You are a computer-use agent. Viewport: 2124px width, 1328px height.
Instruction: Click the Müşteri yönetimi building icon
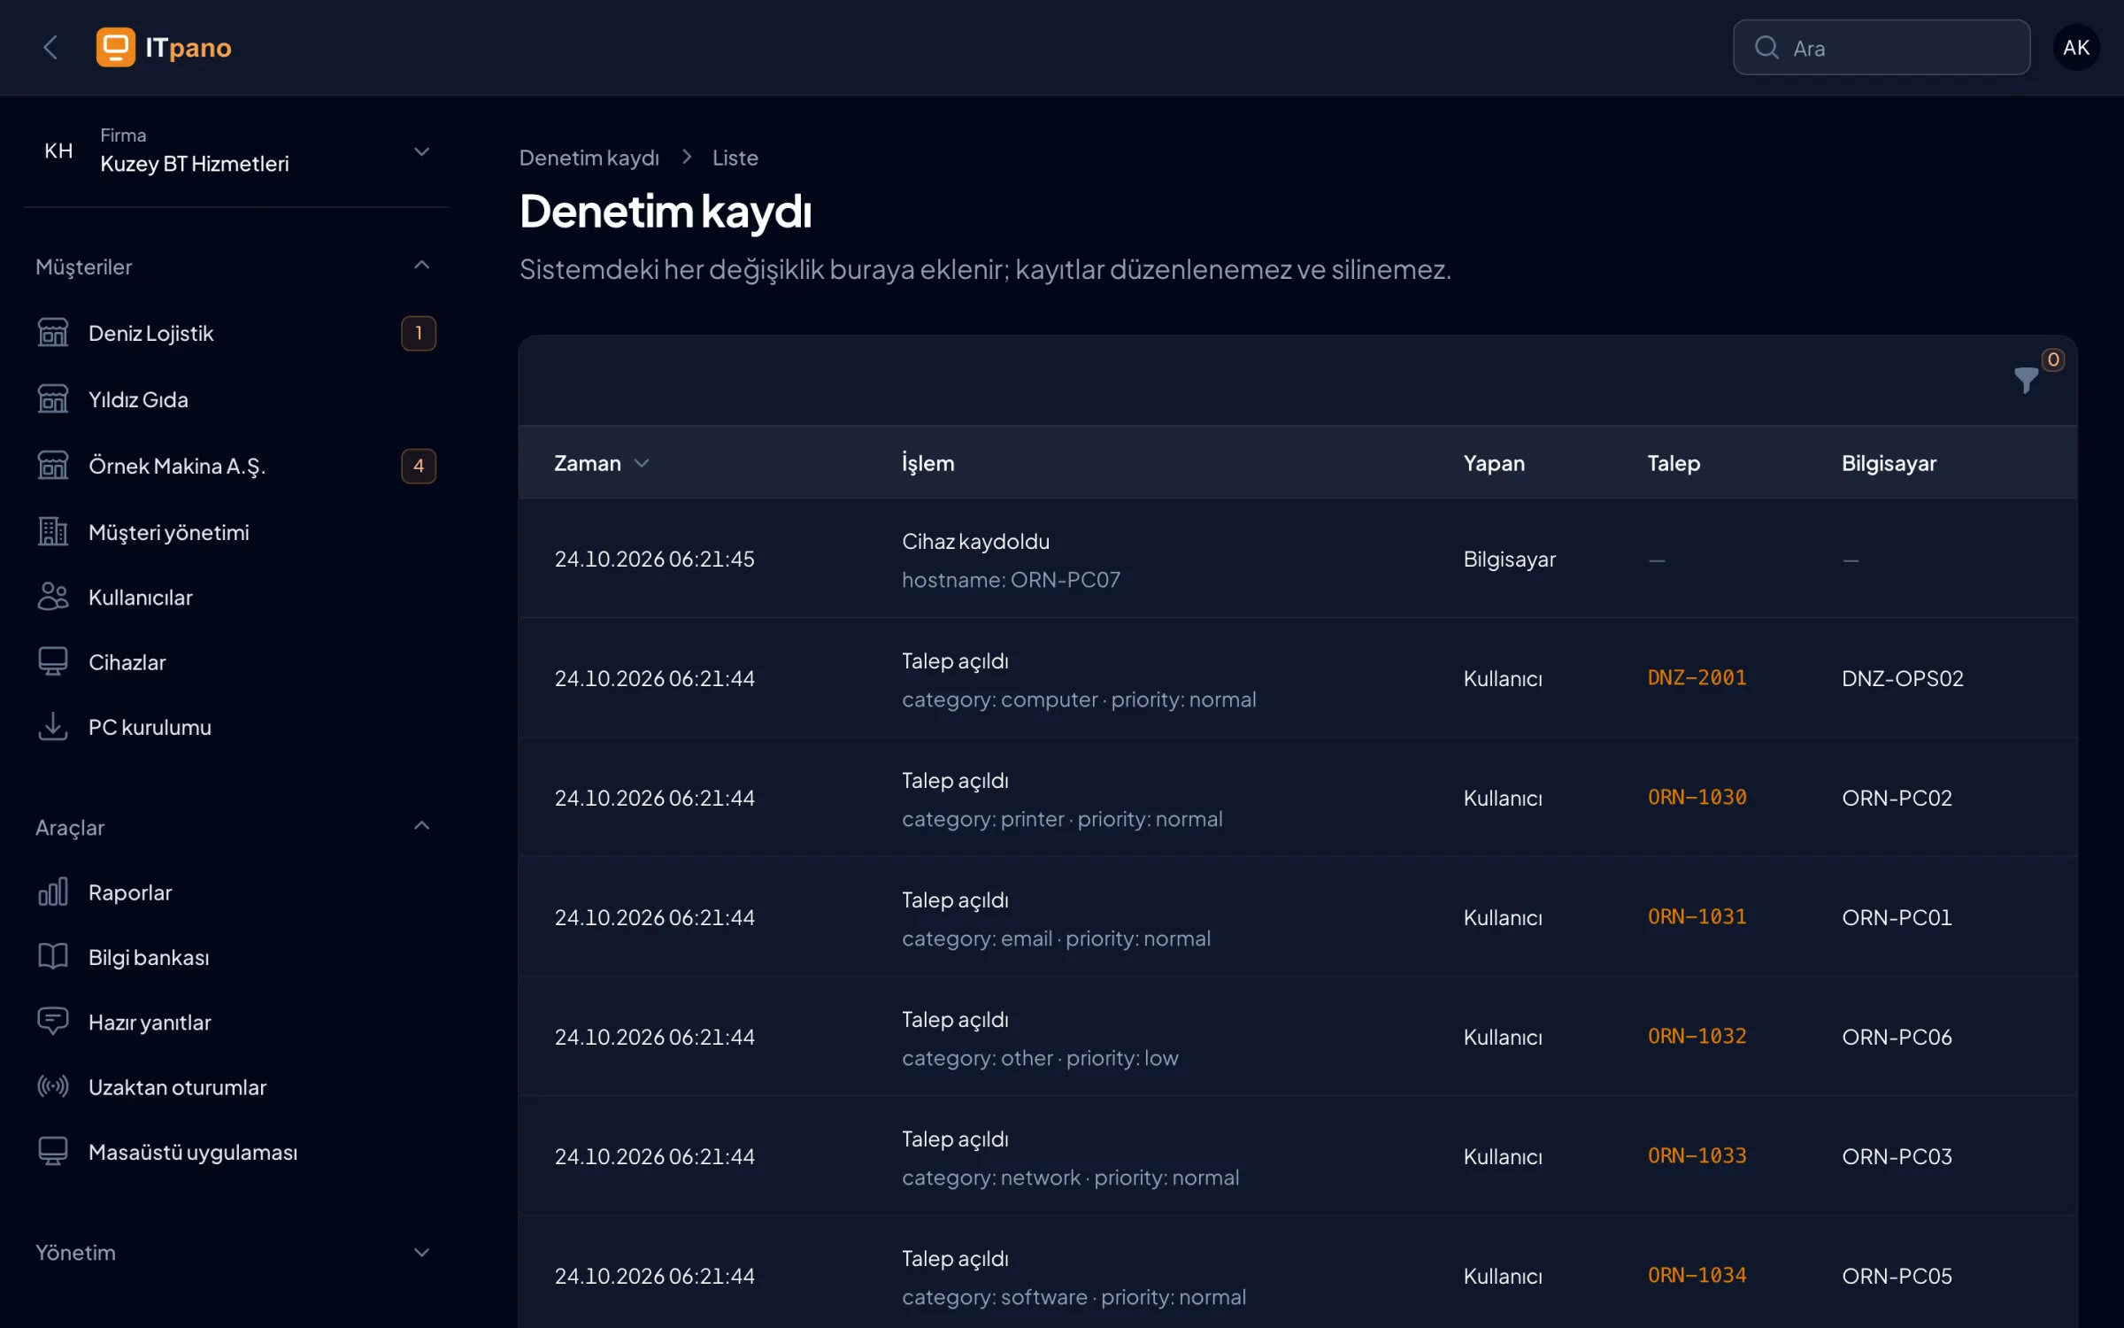point(52,532)
